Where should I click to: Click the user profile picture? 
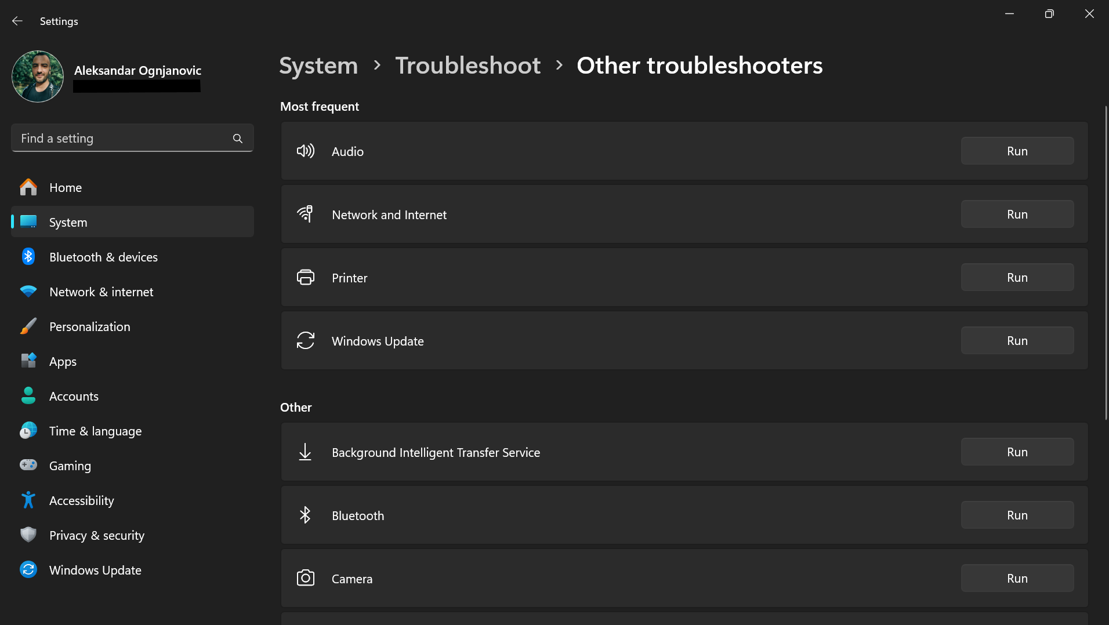[38, 77]
